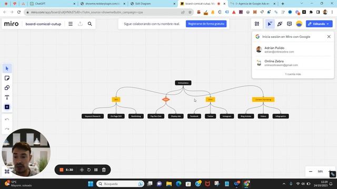Screen dimensions: 337x189
Task: Select the Videos node
Action: coord(263,116)
